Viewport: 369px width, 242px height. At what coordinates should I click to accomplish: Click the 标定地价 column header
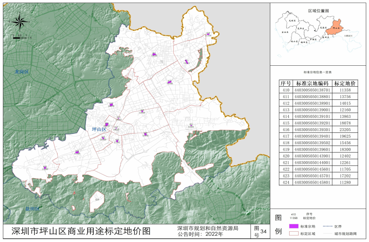pyautogui.click(x=345, y=83)
